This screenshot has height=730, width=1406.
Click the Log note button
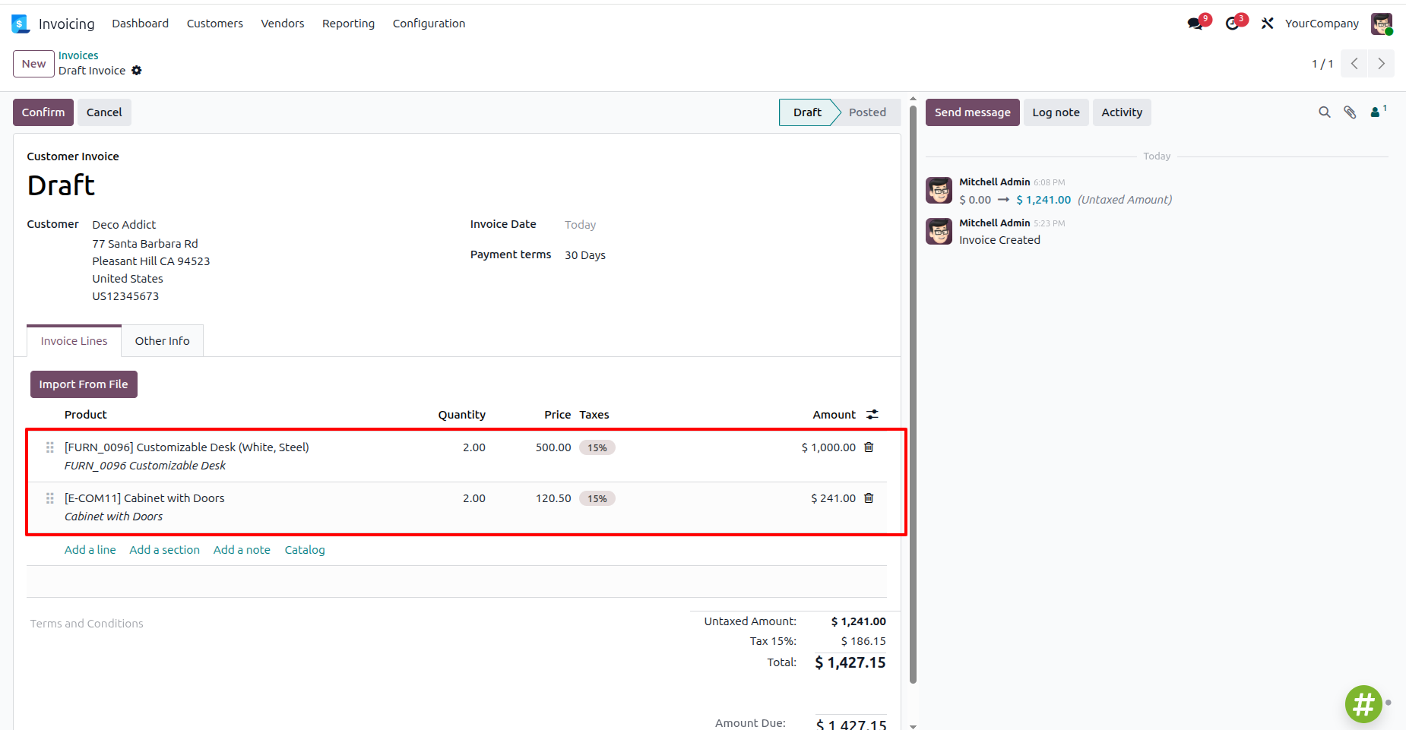[1056, 112]
